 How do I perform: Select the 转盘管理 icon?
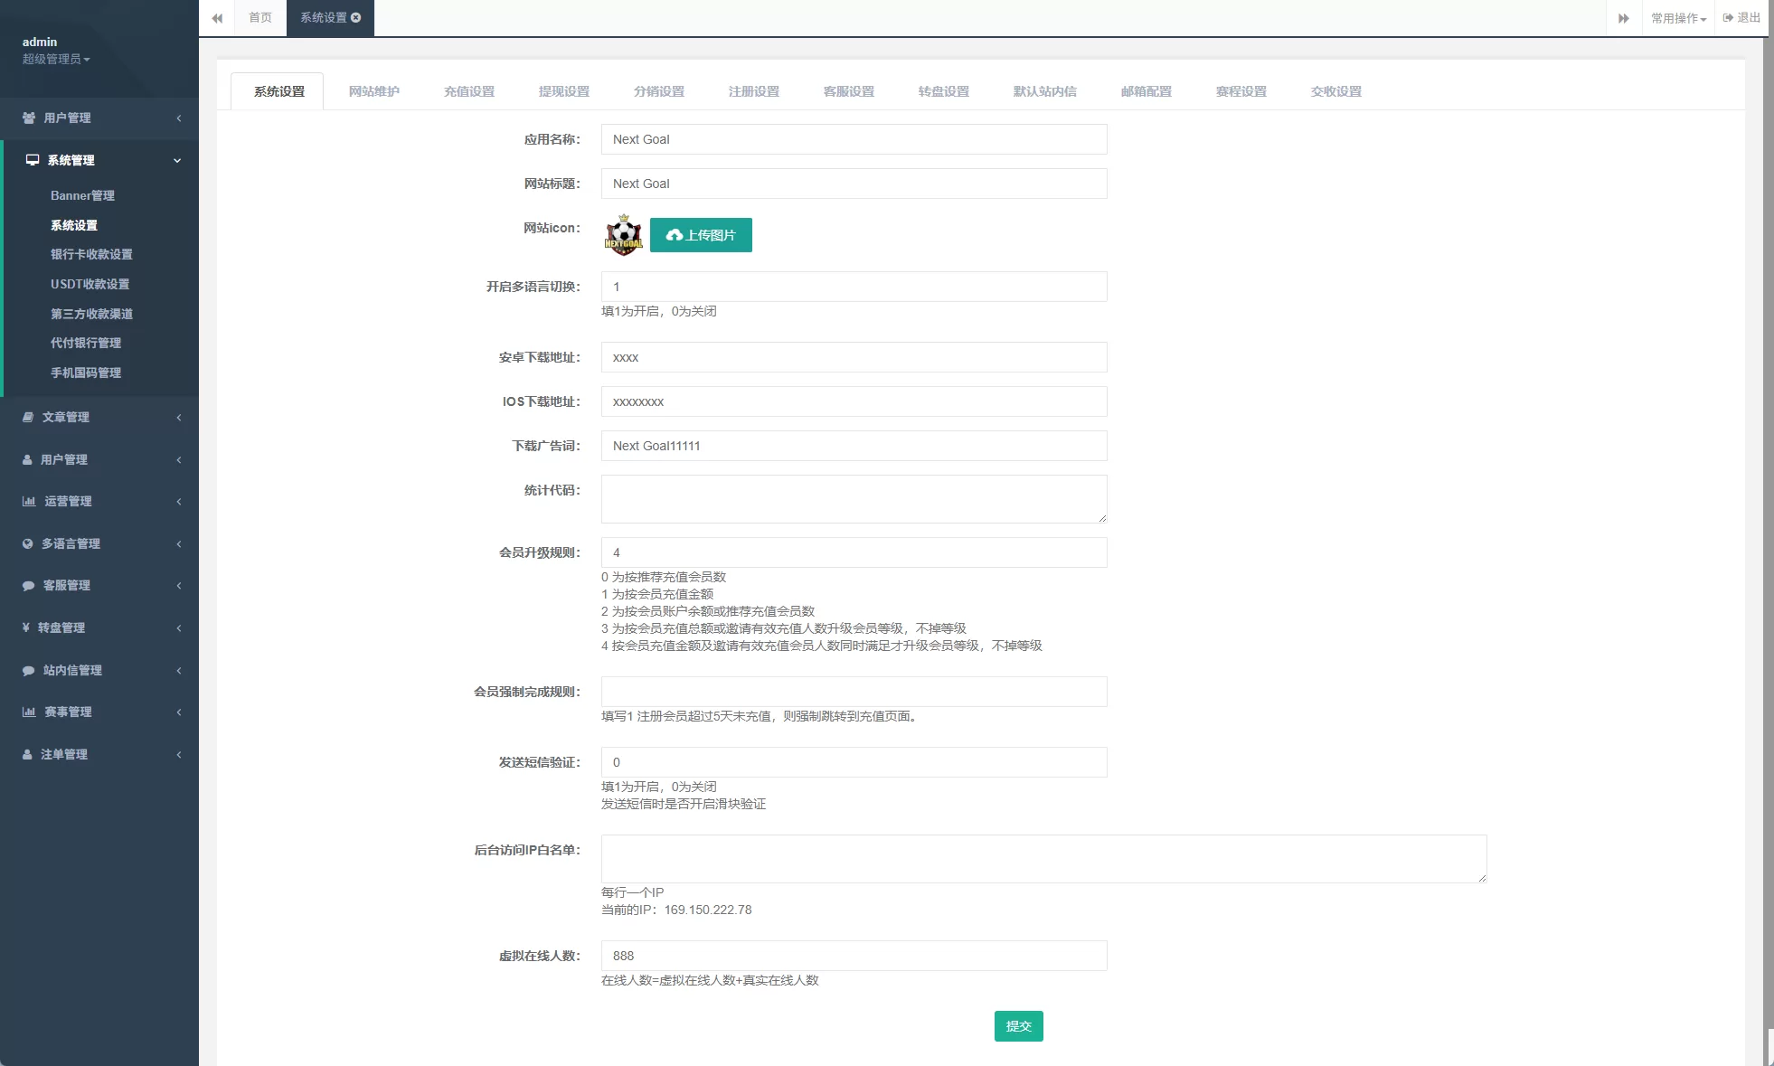pyautogui.click(x=28, y=627)
